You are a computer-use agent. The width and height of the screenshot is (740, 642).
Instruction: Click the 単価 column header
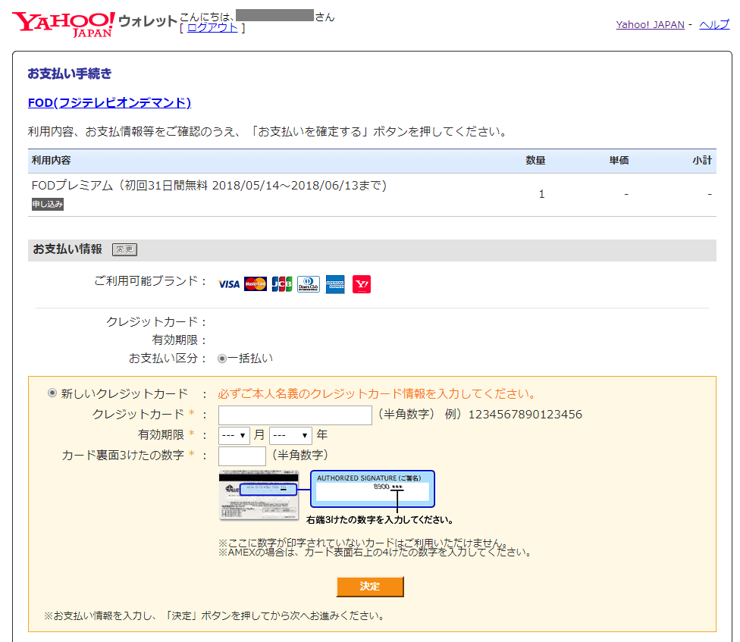click(619, 161)
